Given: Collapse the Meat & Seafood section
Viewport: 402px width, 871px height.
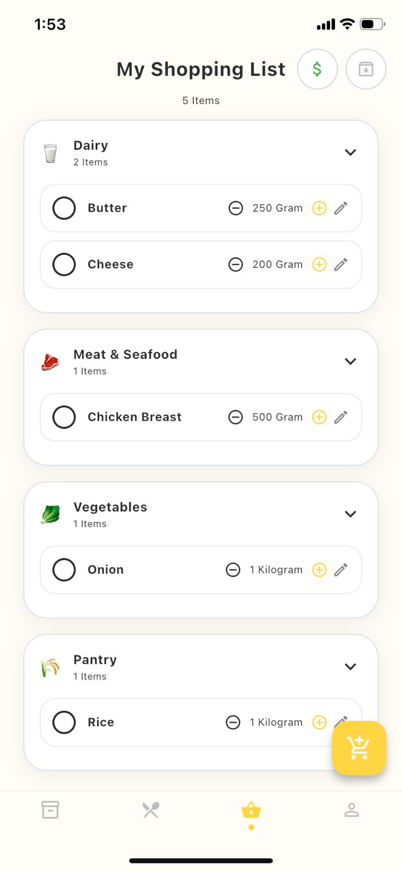Looking at the screenshot, I should [350, 361].
